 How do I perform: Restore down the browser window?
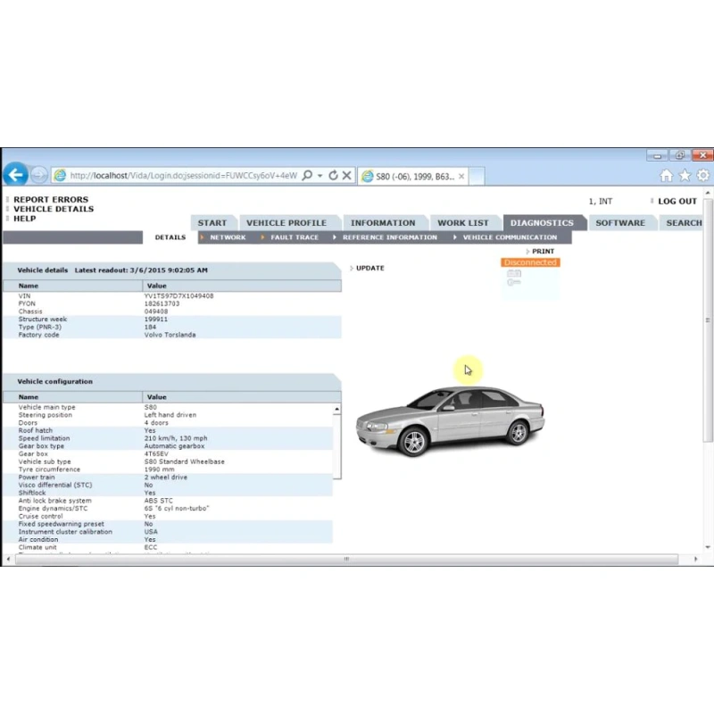(x=679, y=155)
